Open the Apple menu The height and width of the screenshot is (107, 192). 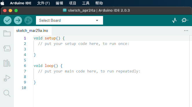(2, 3)
